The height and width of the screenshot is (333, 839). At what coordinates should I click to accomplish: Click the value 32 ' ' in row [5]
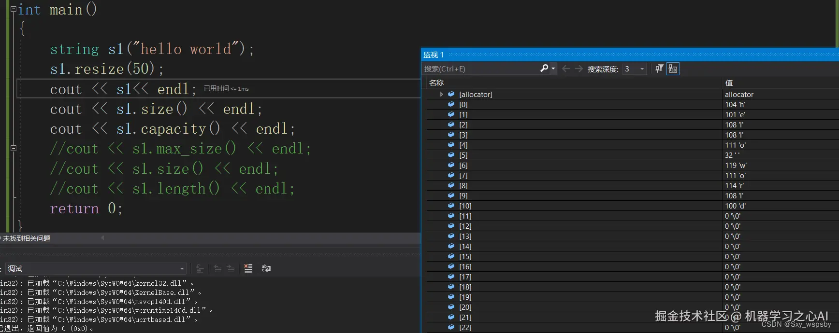(732, 155)
